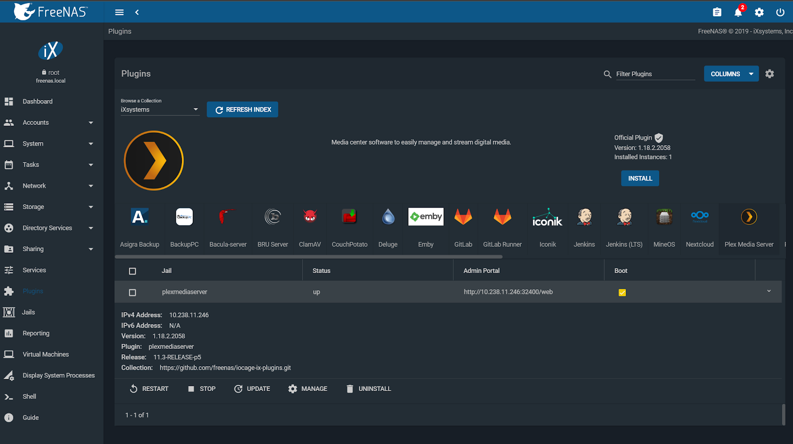This screenshot has width=793, height=444.
Task: Collapse the plexmediaserver row chevron
Action: (769, 291)
